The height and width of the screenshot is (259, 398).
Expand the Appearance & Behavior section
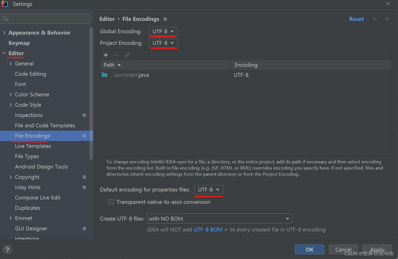coord(4,32)
